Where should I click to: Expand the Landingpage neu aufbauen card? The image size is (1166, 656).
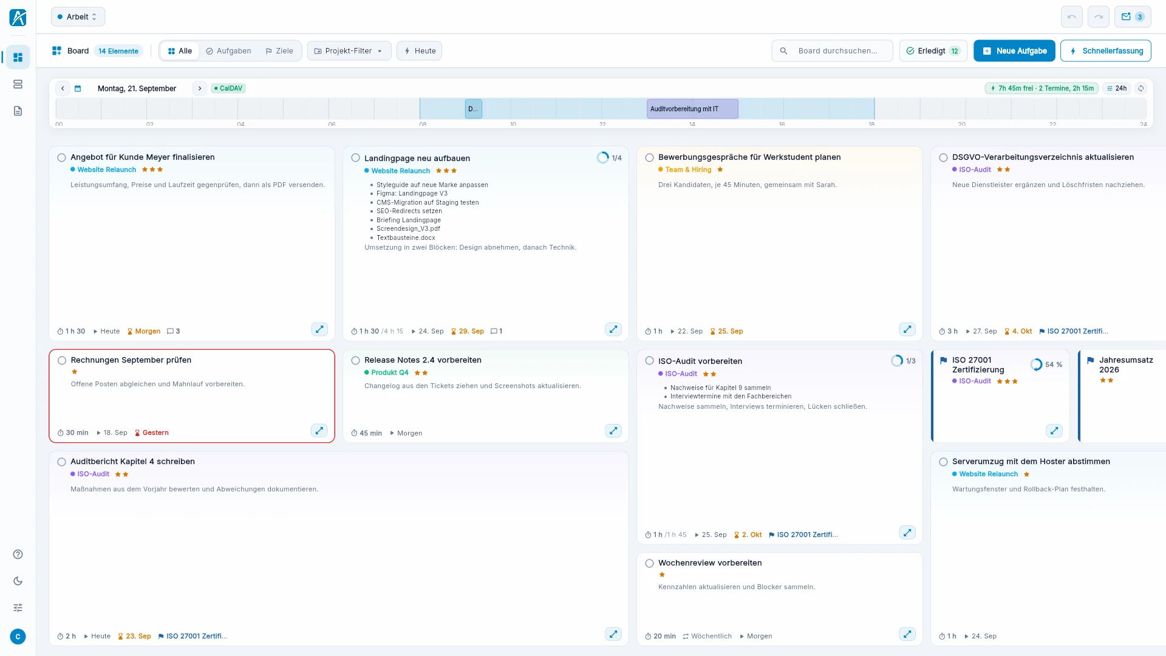pyautogui.click(x=613, y=329)
